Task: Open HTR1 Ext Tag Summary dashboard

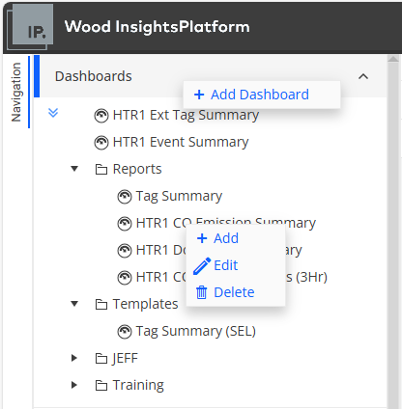Action: click(x=186, y=115)
